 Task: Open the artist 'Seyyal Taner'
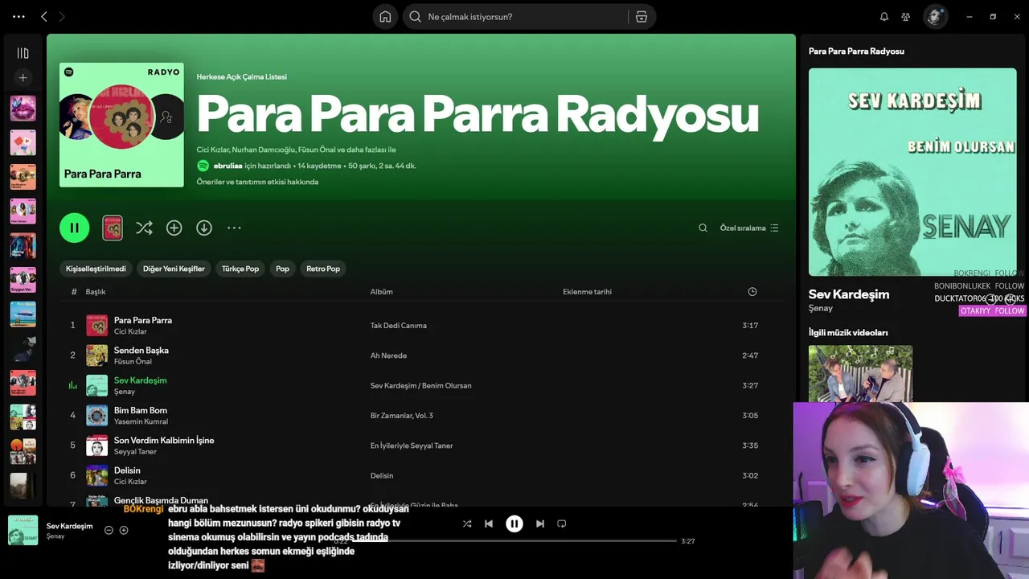coord(135,452)
